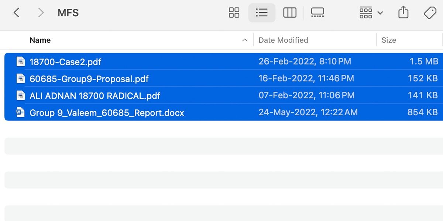Click the back navigation arrow
The width and height of the screenshot is (443, 221).
tap(17, 12)
